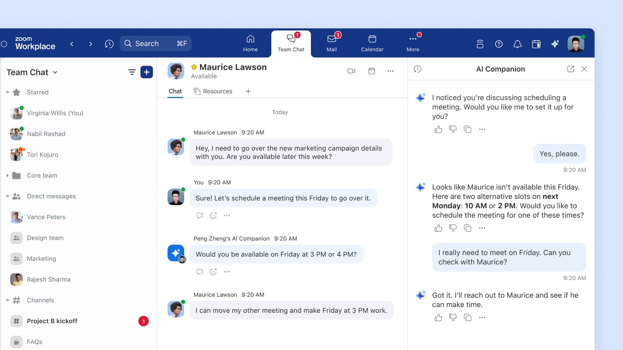Screen dimensions: 623x350
Task: Collapse the Channels section
Action: click(x=8, y=300)
